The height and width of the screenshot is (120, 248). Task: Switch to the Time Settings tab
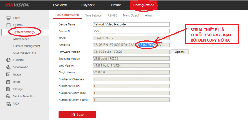click(x=93, y=15)
